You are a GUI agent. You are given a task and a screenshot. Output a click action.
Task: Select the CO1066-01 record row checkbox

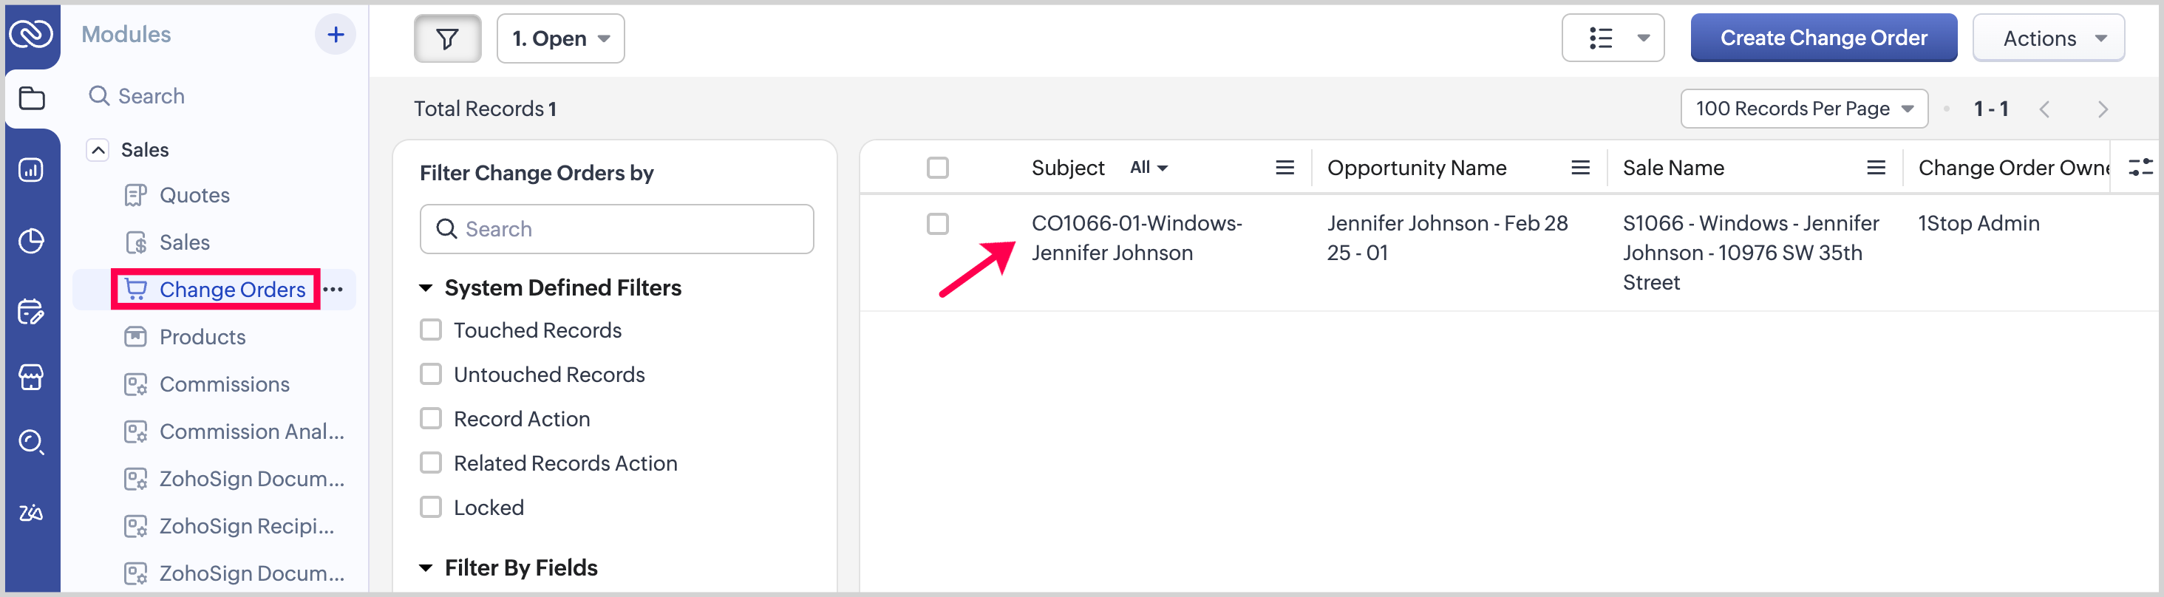[937, 224]
